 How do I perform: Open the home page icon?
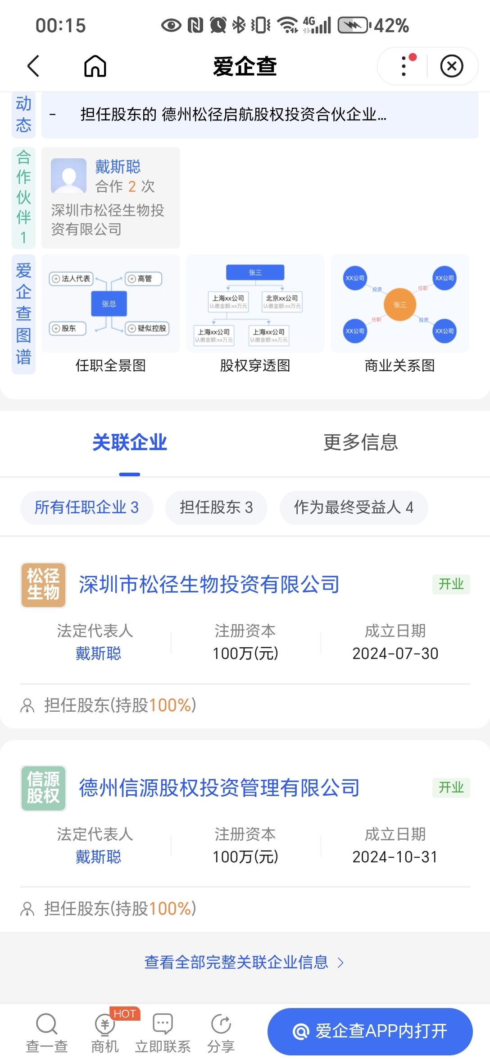(95, 66)
